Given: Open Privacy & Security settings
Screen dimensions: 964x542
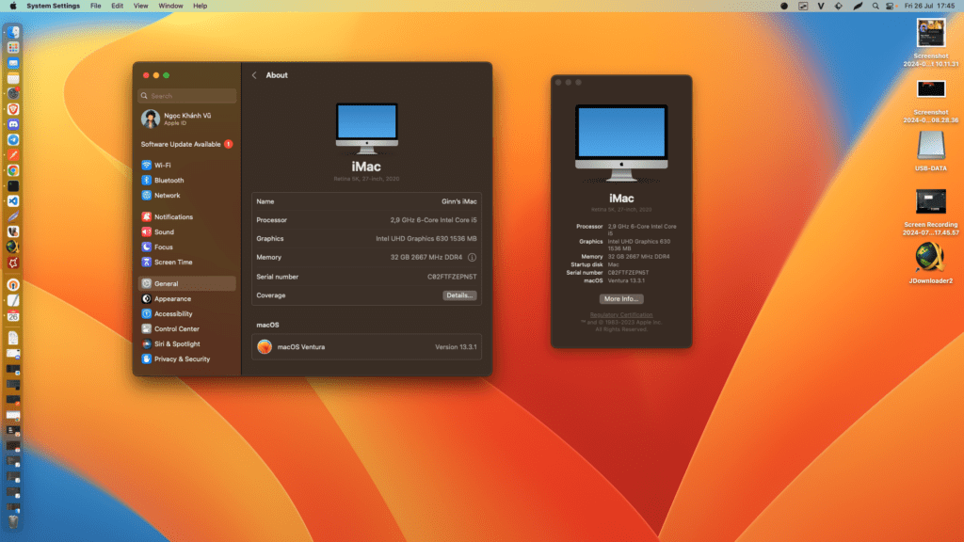Looking at the screenshot, I should (x=187, y=359).
